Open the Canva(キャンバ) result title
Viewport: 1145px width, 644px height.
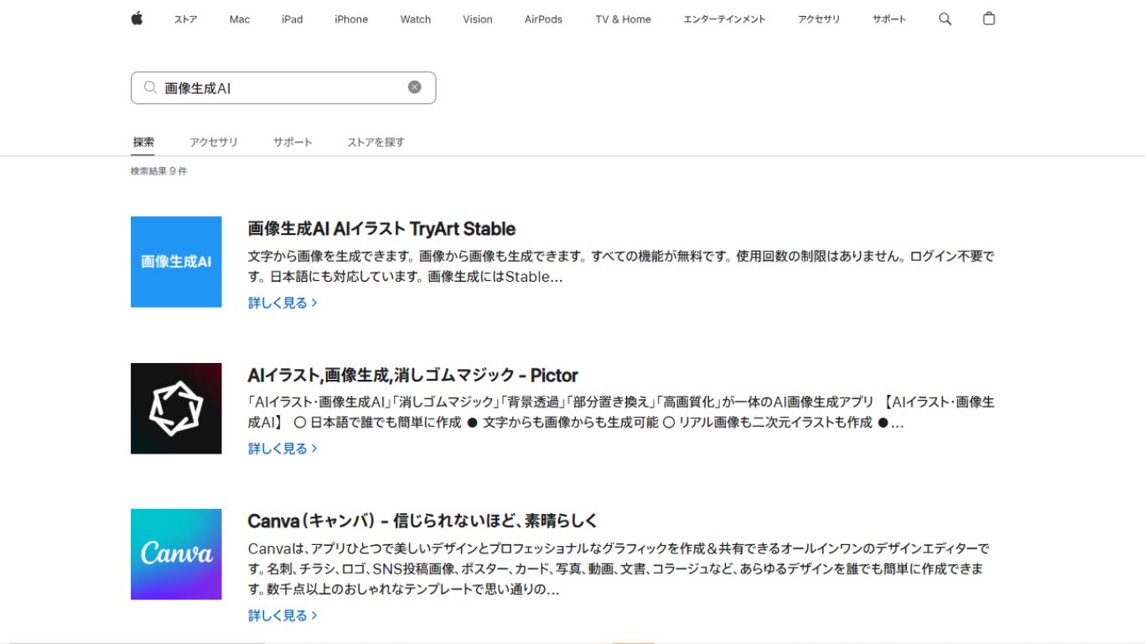(422, 521)
